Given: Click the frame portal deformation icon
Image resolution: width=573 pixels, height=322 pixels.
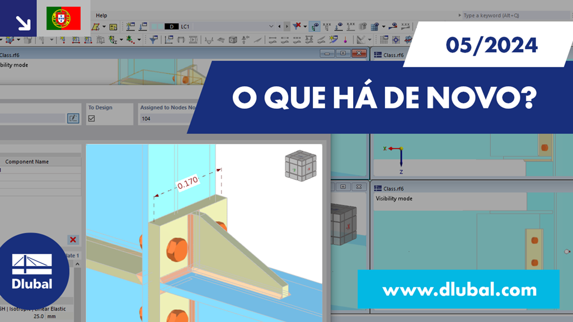Looking at the screenshot, I should (181, 40).
